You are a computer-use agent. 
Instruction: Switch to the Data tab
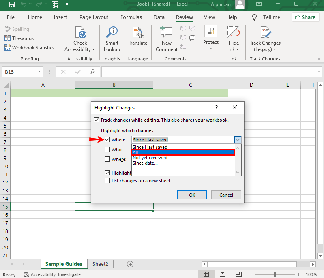(x=159, y=17)
